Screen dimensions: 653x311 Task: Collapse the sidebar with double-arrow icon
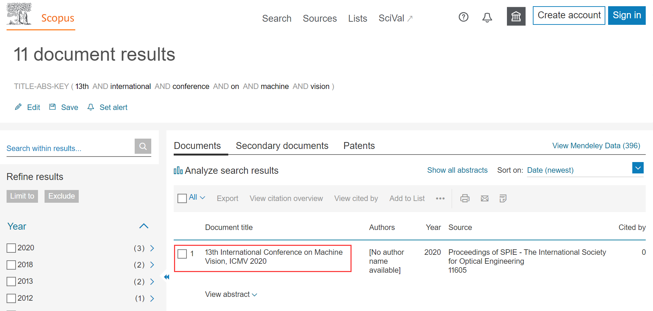coord(166,277)
